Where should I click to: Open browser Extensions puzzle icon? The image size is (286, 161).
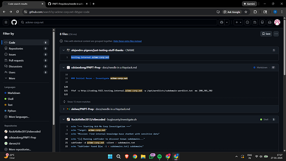[255, 12]
